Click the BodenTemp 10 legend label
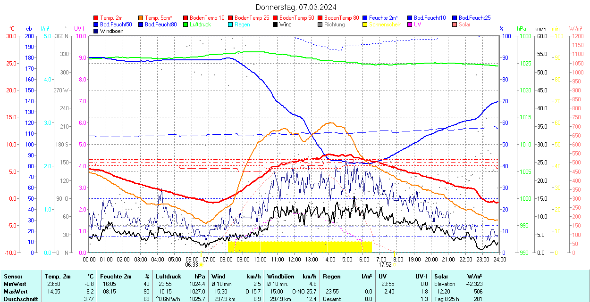The image size is (590, 302). tap(207, 18)
